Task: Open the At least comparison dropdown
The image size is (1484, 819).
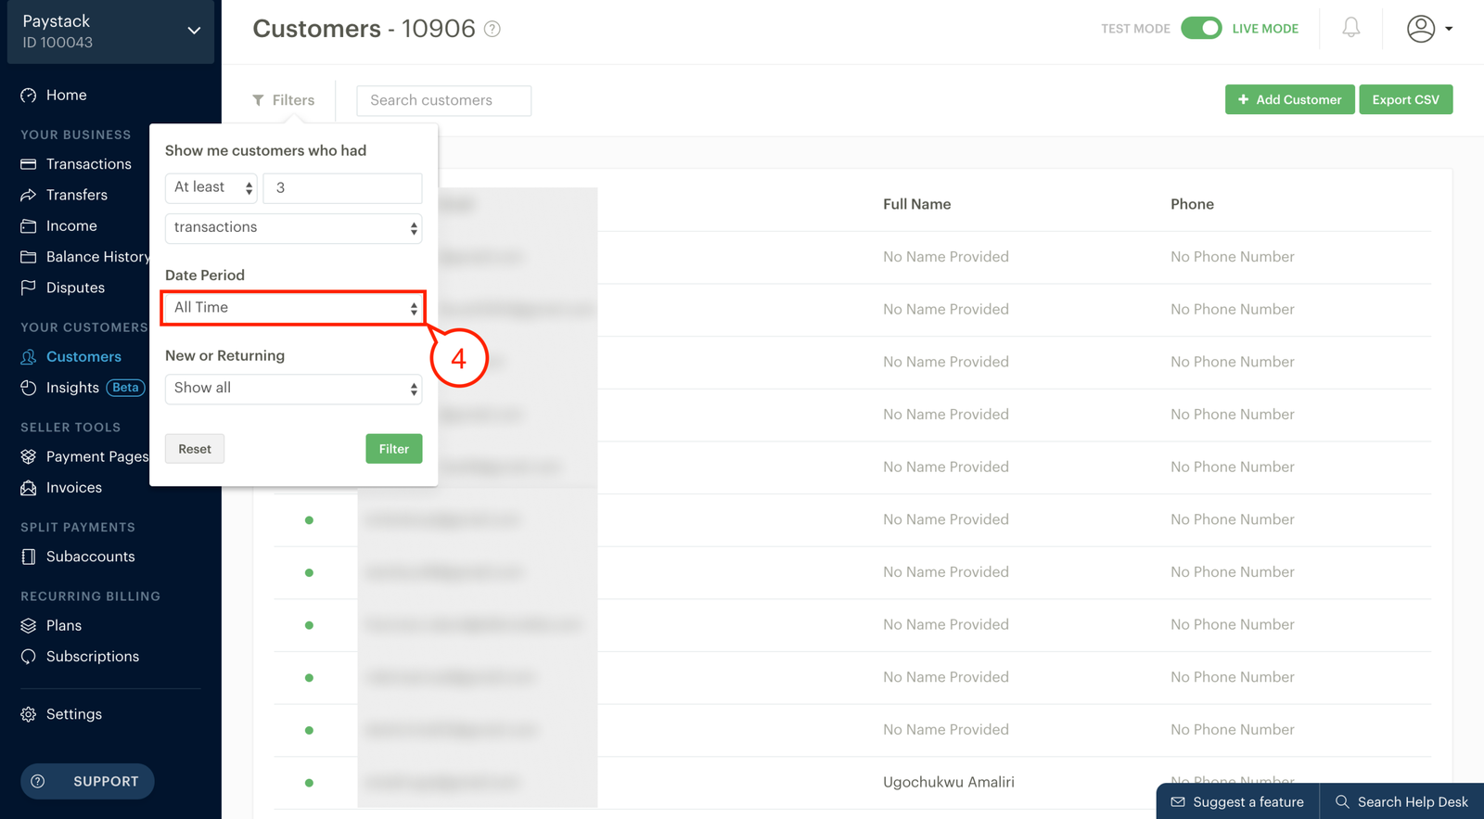Action: 211,187
